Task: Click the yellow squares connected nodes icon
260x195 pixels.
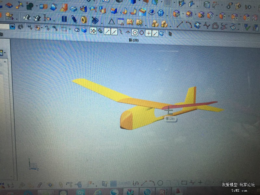Action: coord(19,5)
